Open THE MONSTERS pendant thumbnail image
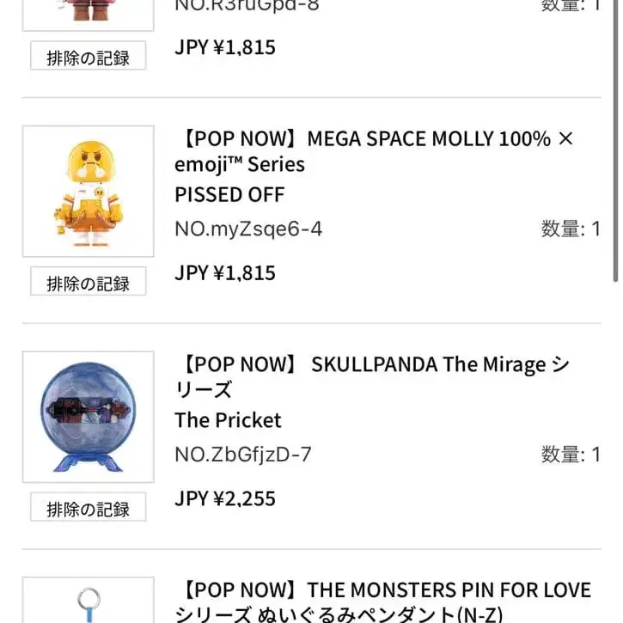 88,603
